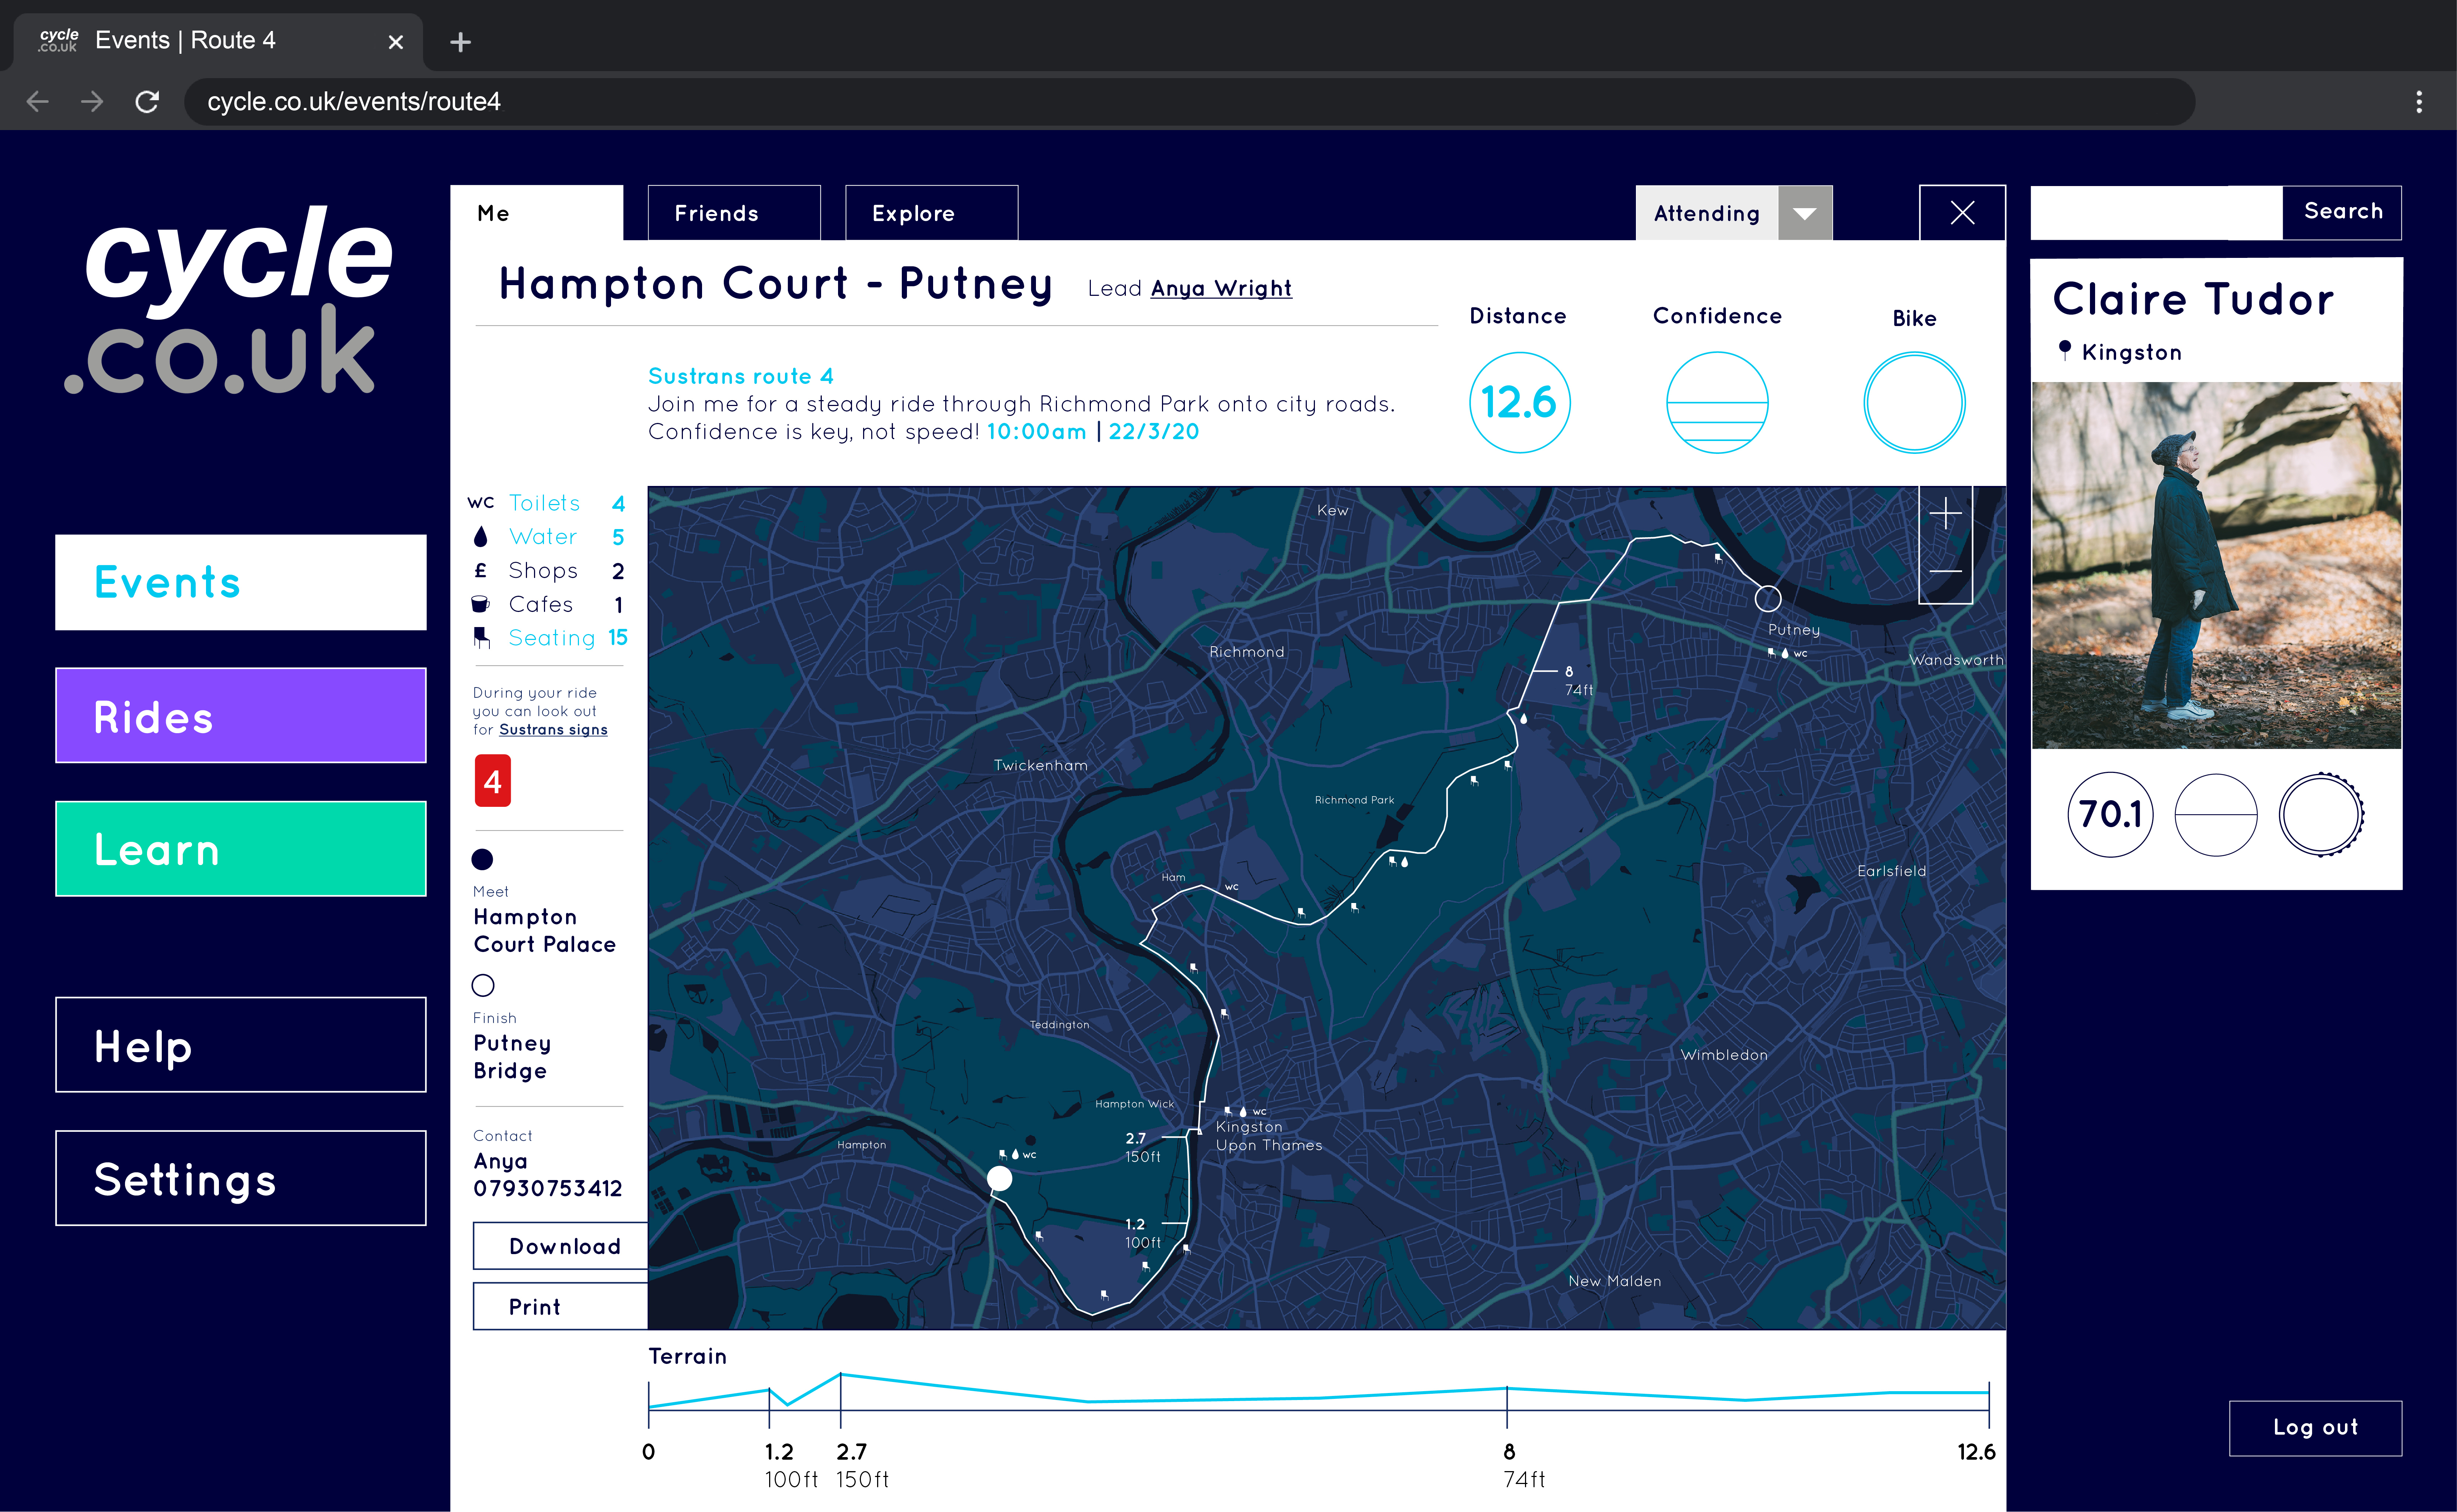The width and height of the screenshot is (2457, 1512).
Task: Open lead Anya Wright's profile link
Action: click(1221, 288)
